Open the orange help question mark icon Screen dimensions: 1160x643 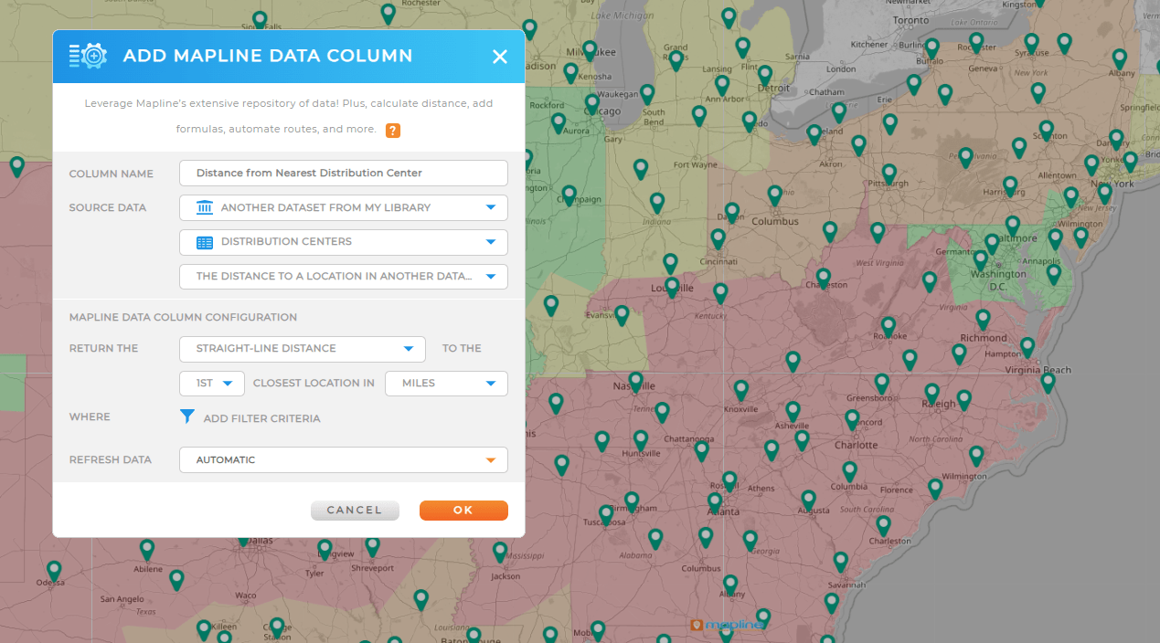(x=392, y=131)
